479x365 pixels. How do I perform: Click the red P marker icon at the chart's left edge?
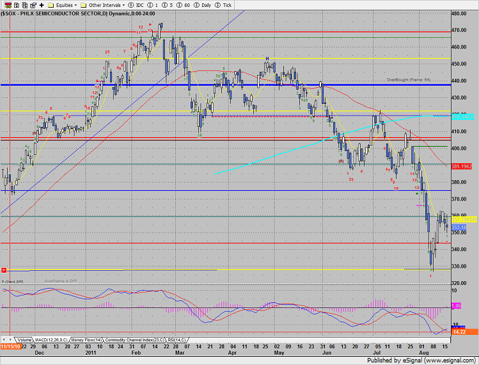pyautogui.click(x=4, y=270)
